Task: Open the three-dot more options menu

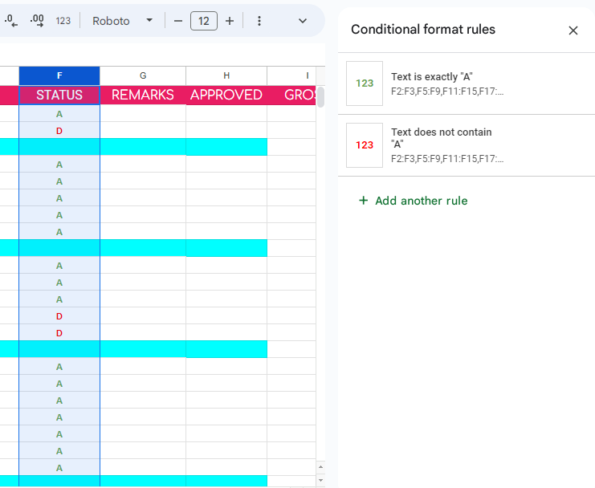Action: (x=259, y=21)
